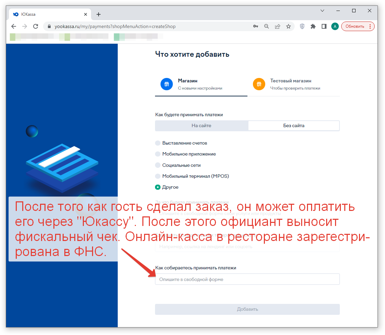Select Социальные сети radio option
Screen dimensions: 385x335
(x=158, y=165)
